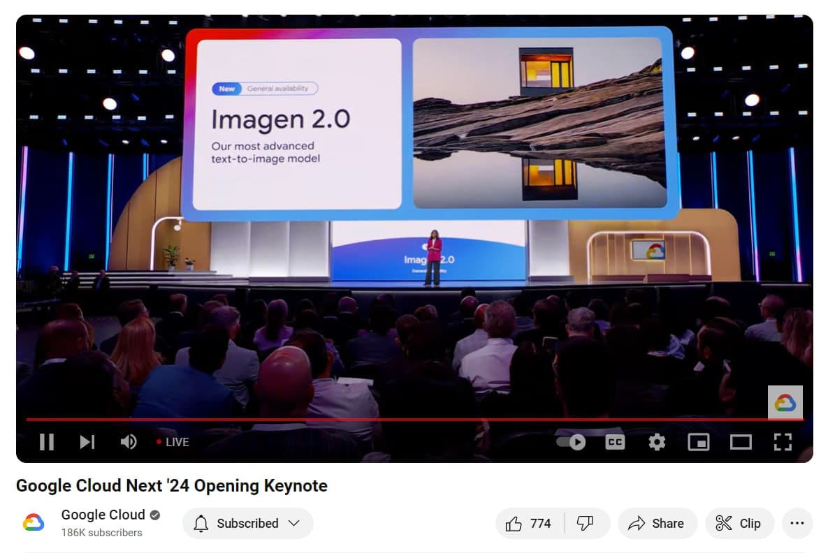Like the video (774 likes)
The width and height of the screenshot is (821, 553).
click(530, 523)
